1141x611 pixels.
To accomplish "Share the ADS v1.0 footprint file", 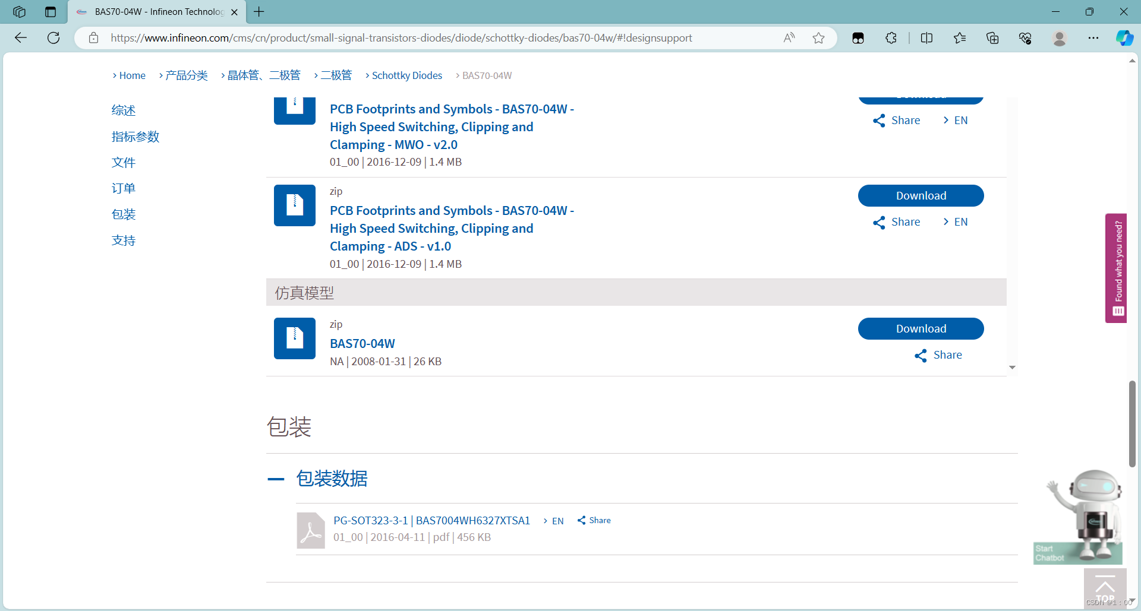I will [x=896, y=222].
